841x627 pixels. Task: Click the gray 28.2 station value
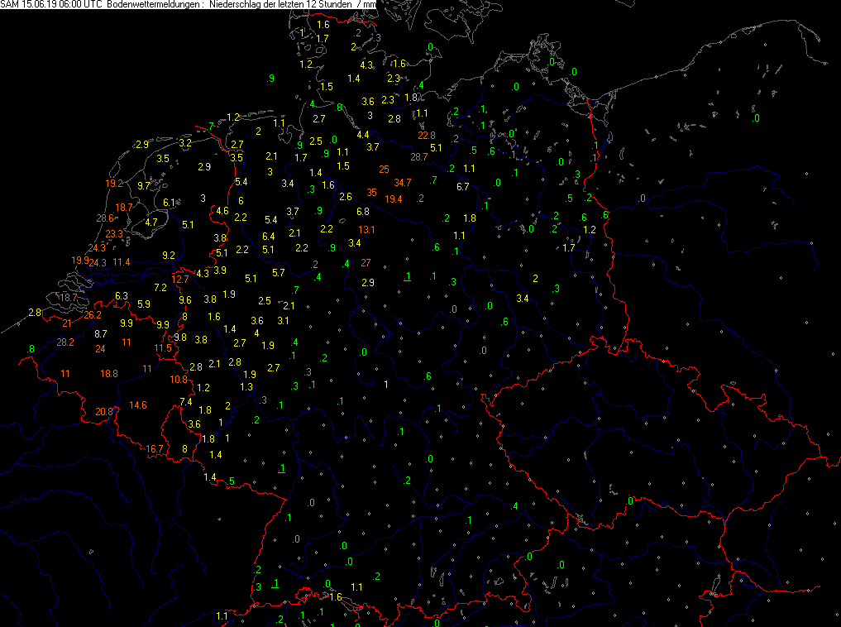click(65, 342)
